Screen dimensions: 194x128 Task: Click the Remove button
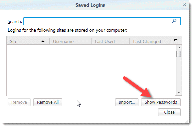(19, 102)
